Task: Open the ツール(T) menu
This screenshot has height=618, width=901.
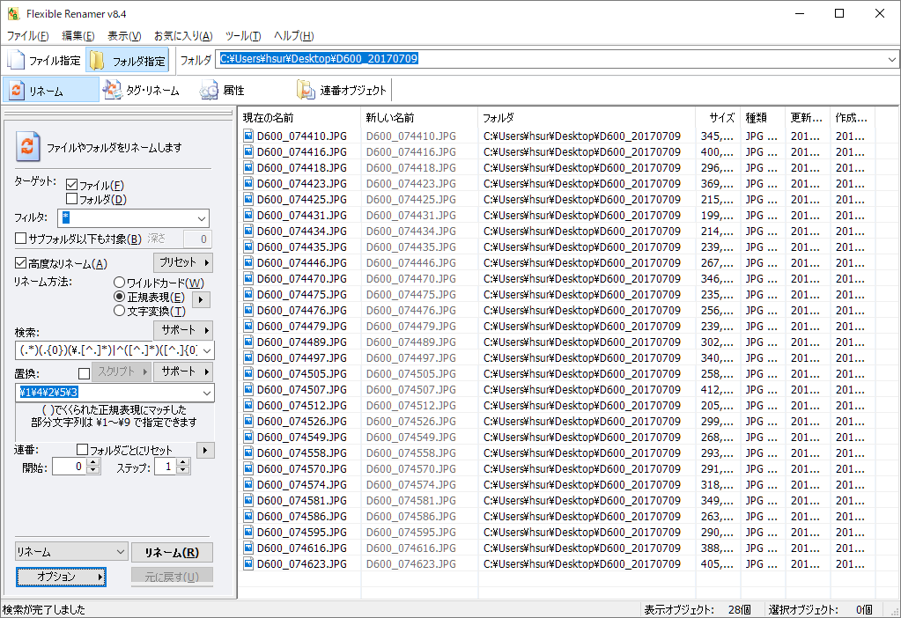Action: [x=243, y=36]
